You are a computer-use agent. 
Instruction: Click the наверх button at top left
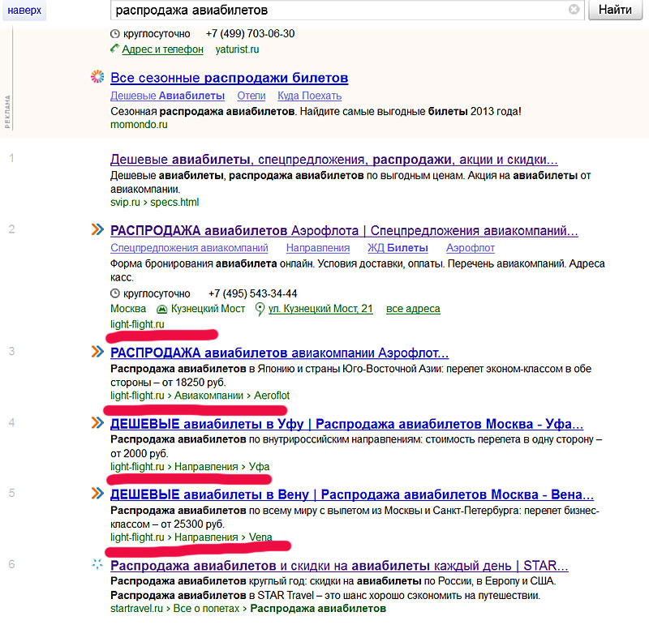pos(24,11)
